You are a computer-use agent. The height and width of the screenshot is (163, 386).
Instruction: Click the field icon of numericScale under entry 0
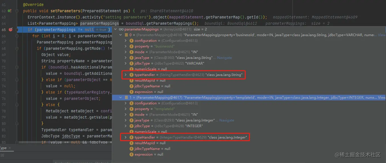(132, 69)
